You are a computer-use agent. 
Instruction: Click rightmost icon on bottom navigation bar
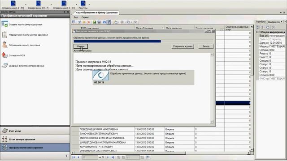tap(148, 157)
